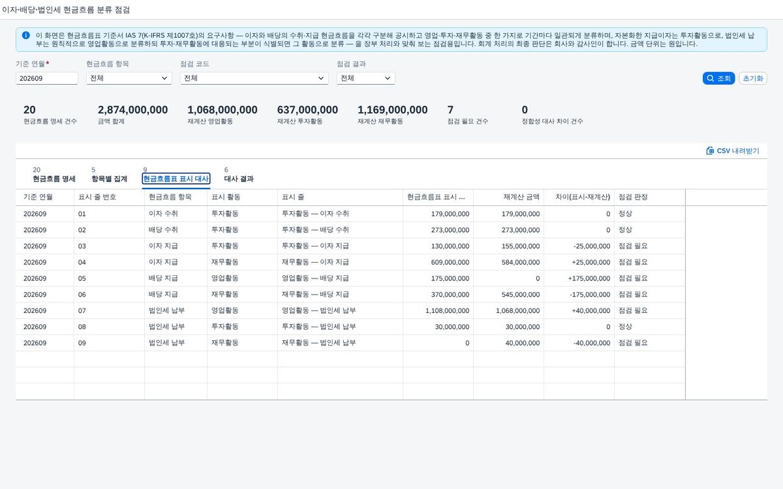This screenshot has height=489, width=783.
Task: Open the 점검 결과 dropdown
Action: 366,78
